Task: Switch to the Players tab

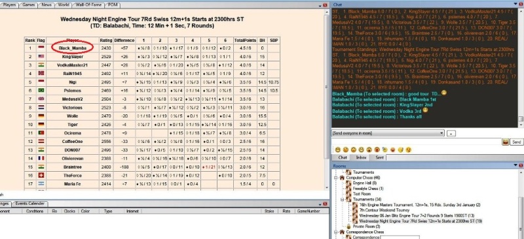Action: click(9, 5)
